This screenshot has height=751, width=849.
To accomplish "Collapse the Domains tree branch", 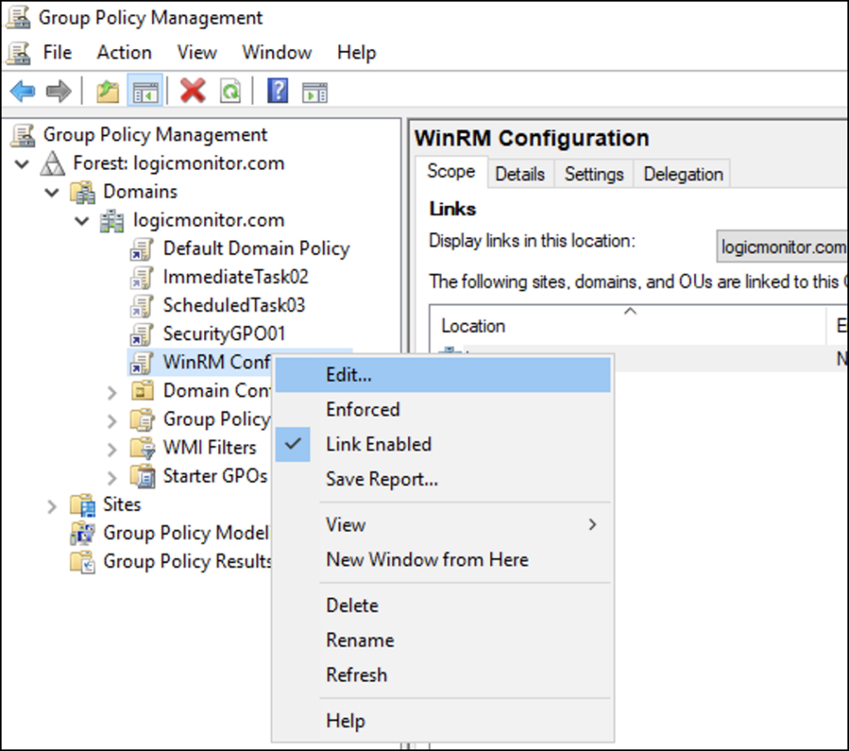I will point(52,191).
